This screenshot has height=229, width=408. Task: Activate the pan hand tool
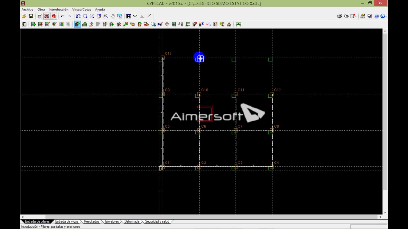click(113, 16)
